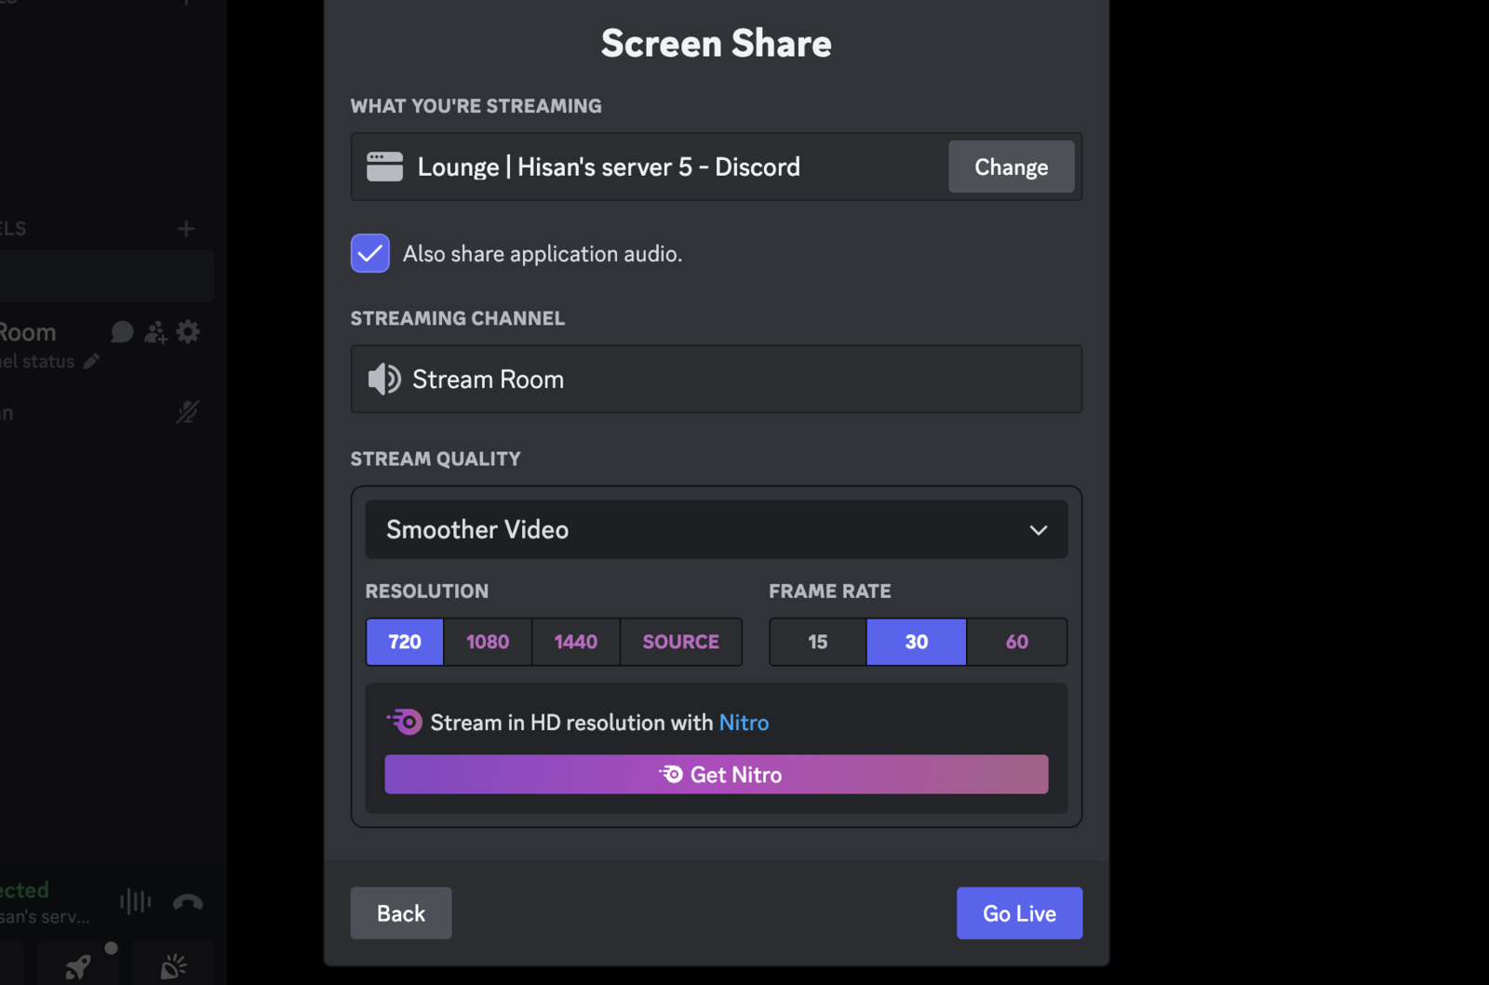Click the Stream Room channel entry

[716, 379]
